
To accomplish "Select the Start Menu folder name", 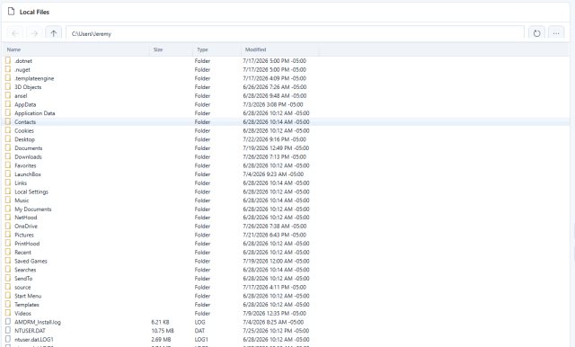I will [28, 296].
